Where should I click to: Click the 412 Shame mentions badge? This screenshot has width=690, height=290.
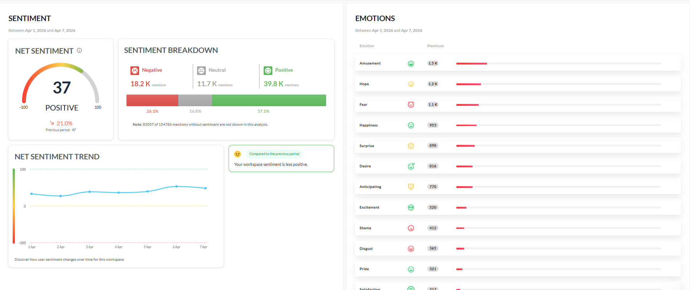coord(433,228)
